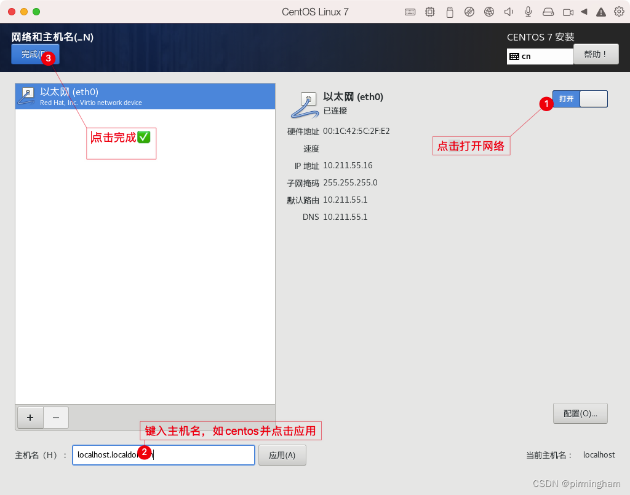Click the camera icon in title bar
The height and width of the screenshot is (495, 630).
coord(568,12)
